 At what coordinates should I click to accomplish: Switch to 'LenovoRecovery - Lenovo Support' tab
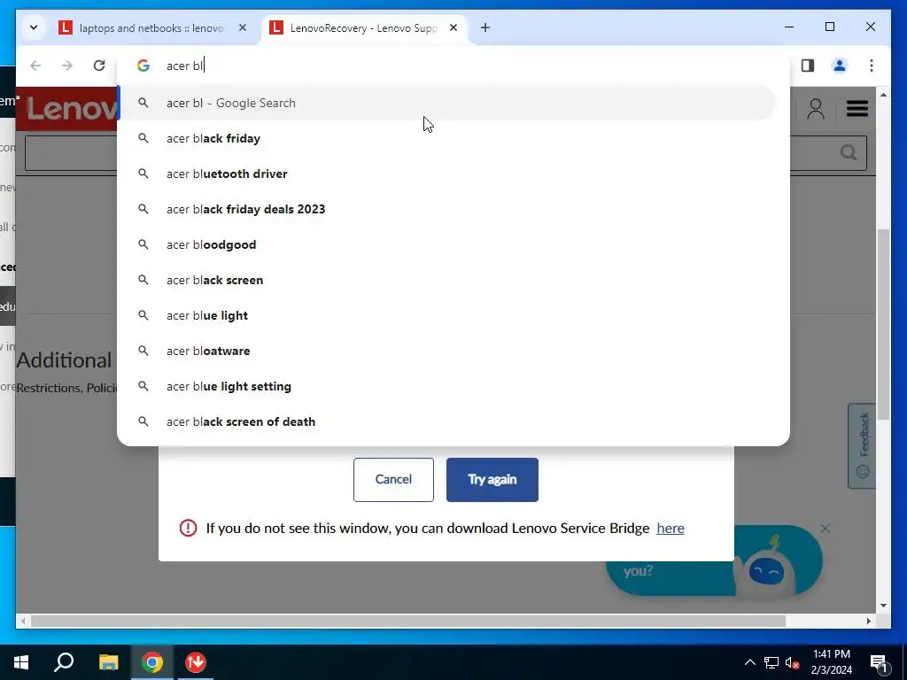point(364,27)
